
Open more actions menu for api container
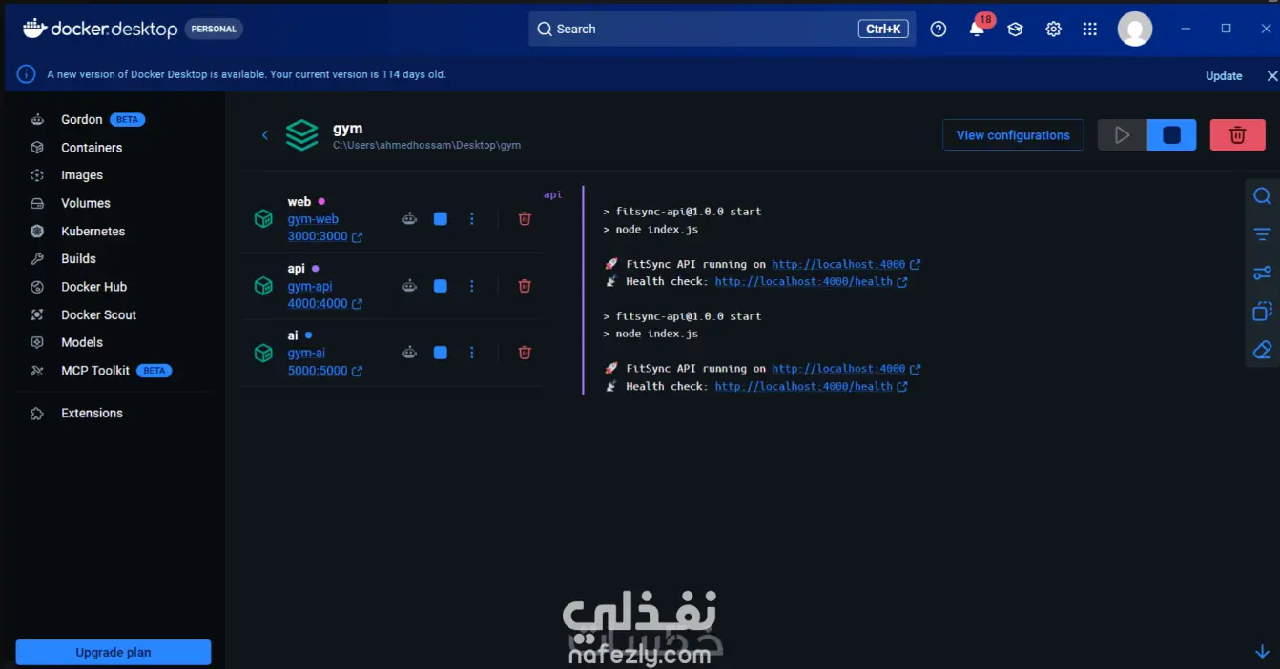point(471,286)
